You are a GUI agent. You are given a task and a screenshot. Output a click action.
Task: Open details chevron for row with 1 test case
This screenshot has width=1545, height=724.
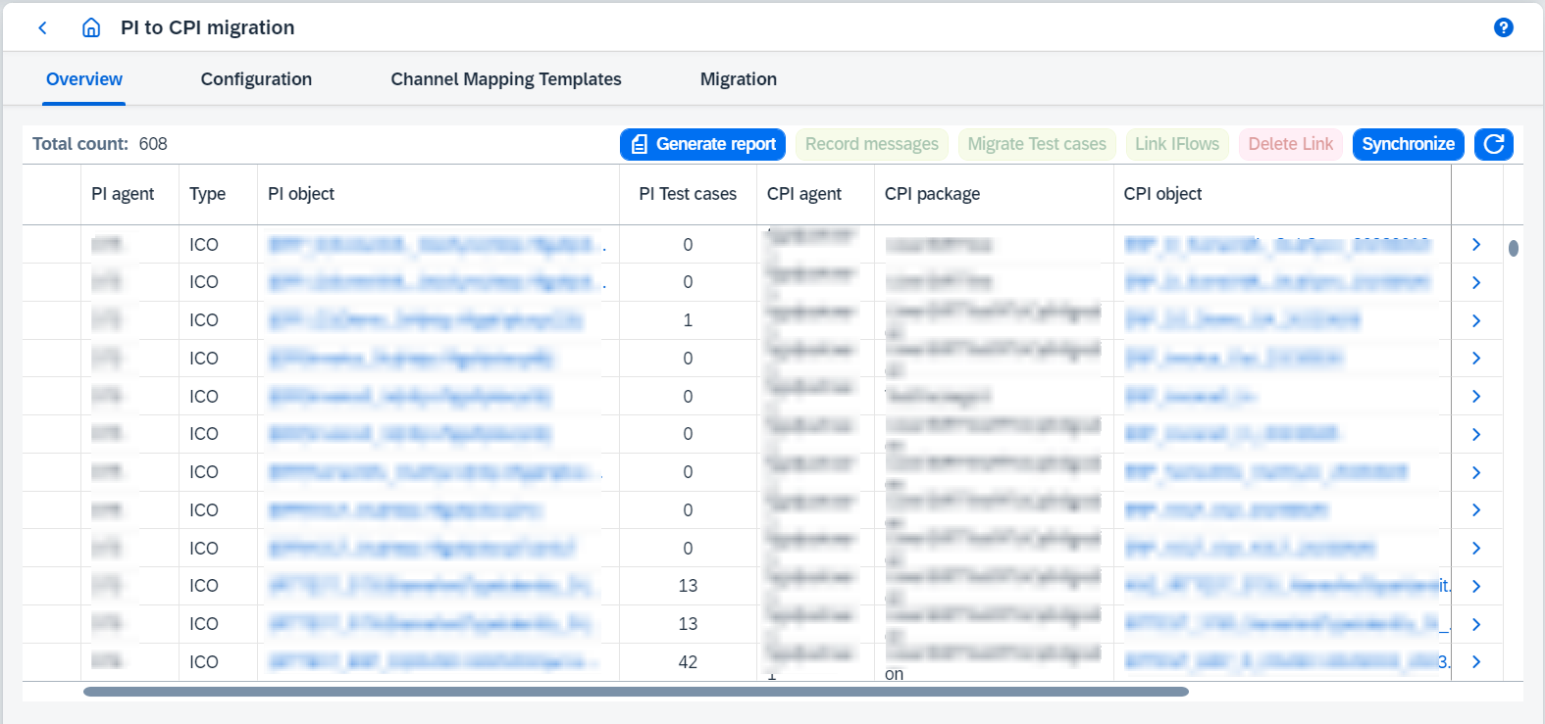coord(1476,320)
